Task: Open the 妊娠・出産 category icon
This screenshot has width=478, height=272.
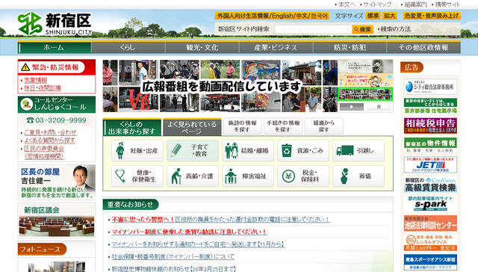Action: (x=137, y=151)
